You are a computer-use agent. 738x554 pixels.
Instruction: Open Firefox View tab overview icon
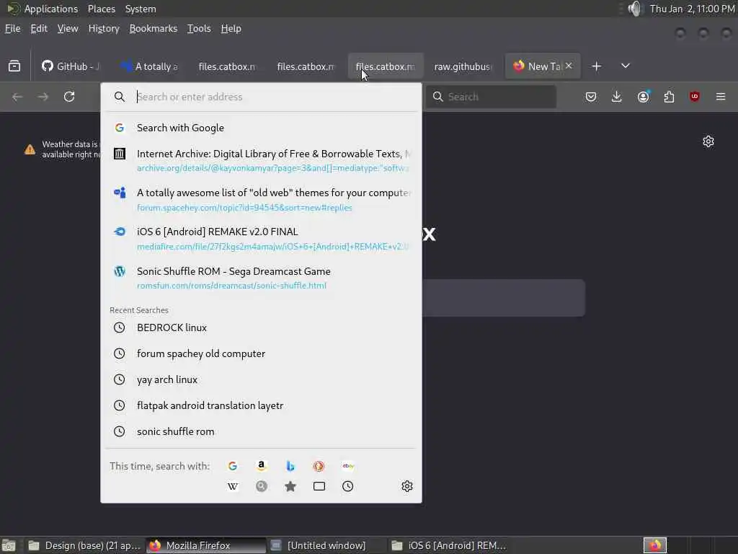tap(14, 66)
